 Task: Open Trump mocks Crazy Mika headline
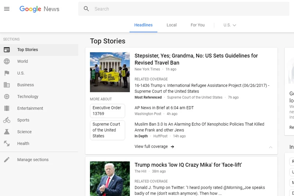[188, 165]
